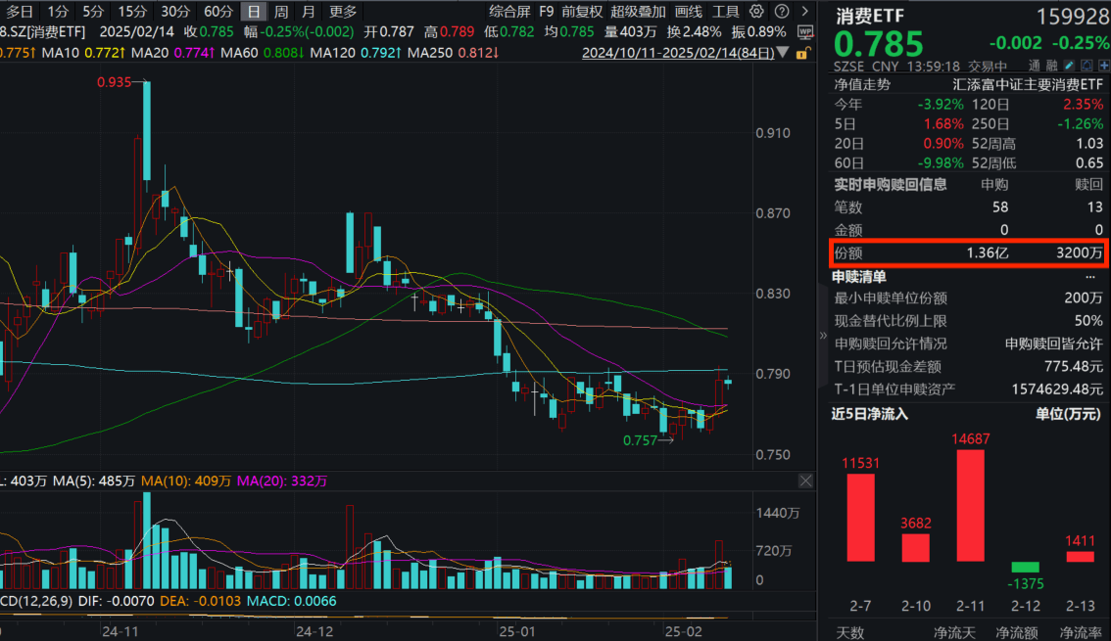Click the F9 button in the toolbar
Viewport: 1111px width, 641px height.
pos(546,11)
